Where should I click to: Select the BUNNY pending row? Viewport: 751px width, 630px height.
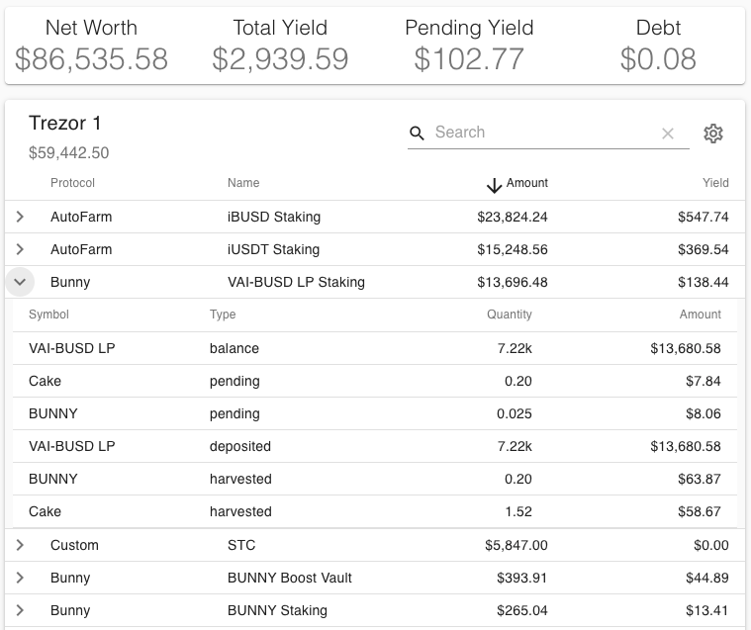[375, 413]
